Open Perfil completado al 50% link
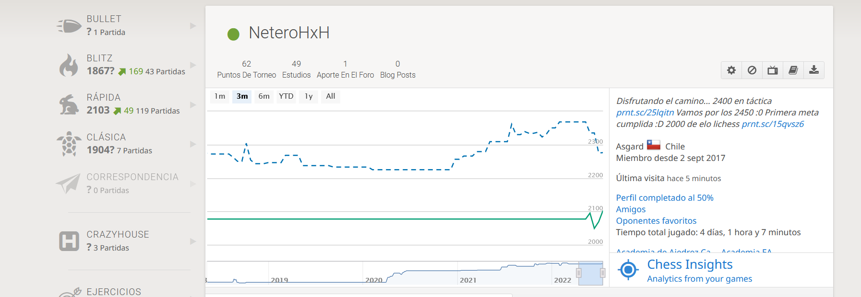The image size is (861, 297). tap(665, 198)
